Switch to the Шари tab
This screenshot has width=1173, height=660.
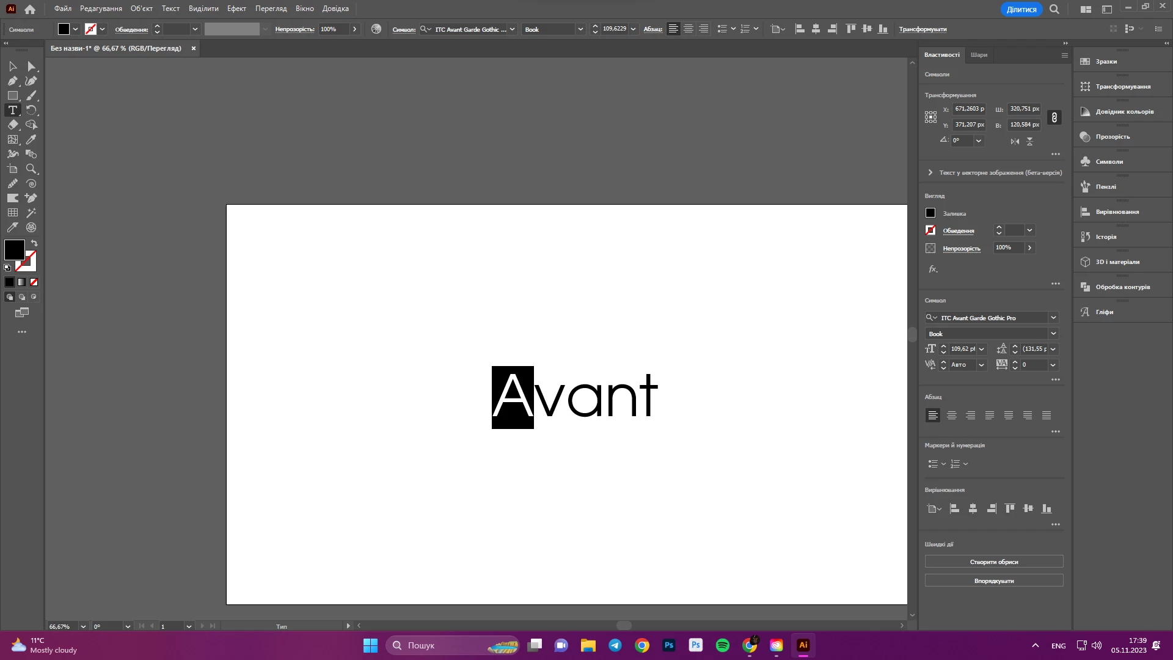coord(979,55)
